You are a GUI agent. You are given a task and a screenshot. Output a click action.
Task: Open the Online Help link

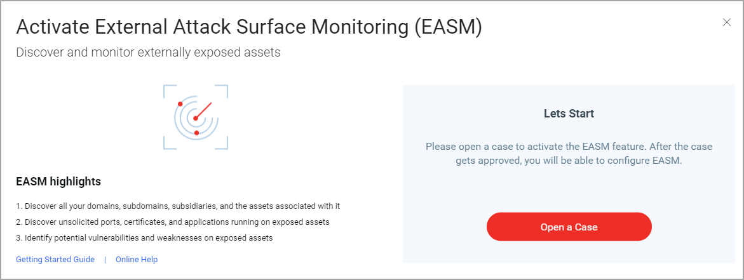tap(137, 260)
